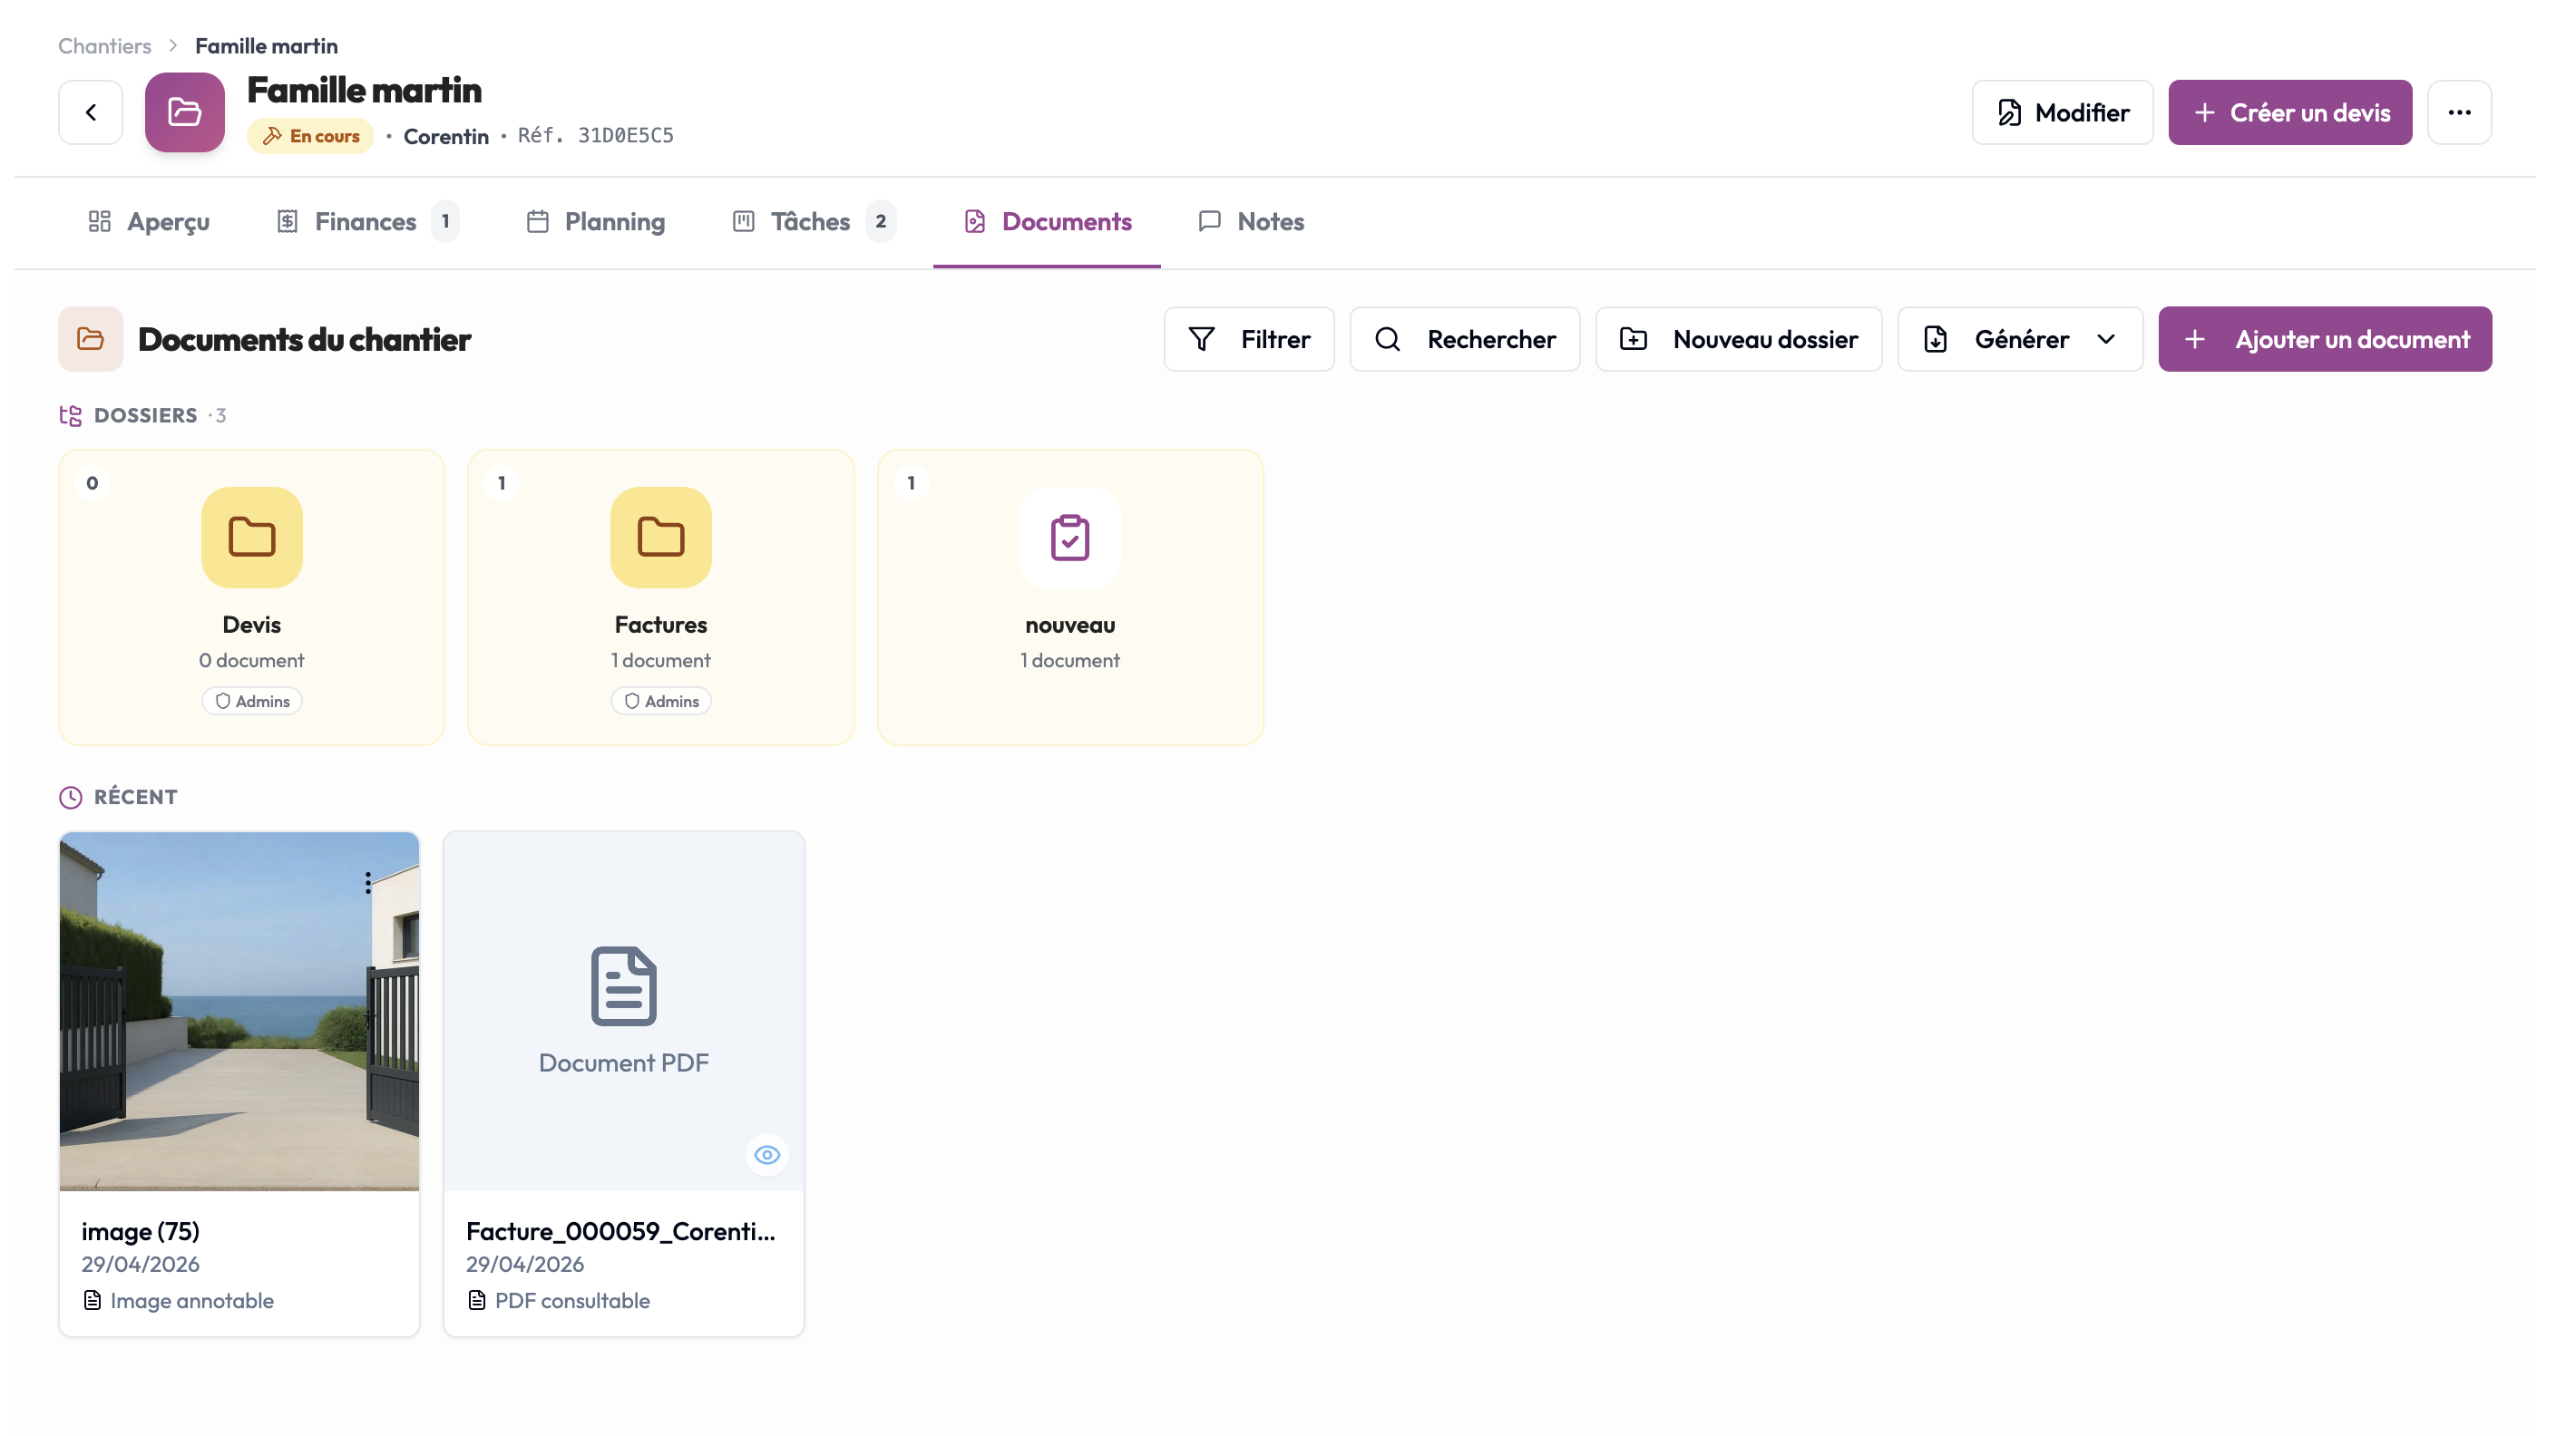Viewport: 2576px width, 1436px height.
Task: Click the Corentin owner name
Action: tap(446, 137)
